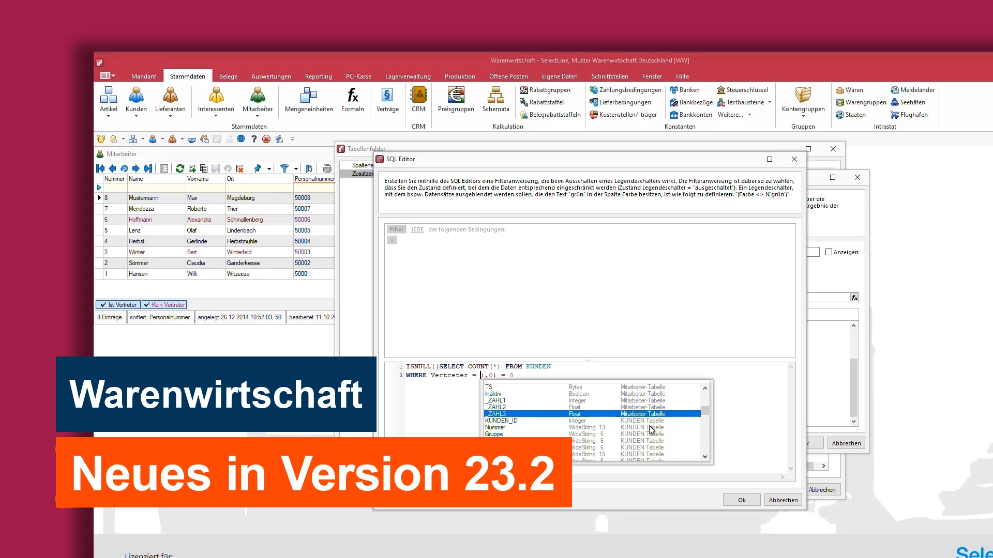Open dropdown arrow next to filter funnel
Viewport: 993px width, 558px height.
pyautogui.click(x=296, y=169)
